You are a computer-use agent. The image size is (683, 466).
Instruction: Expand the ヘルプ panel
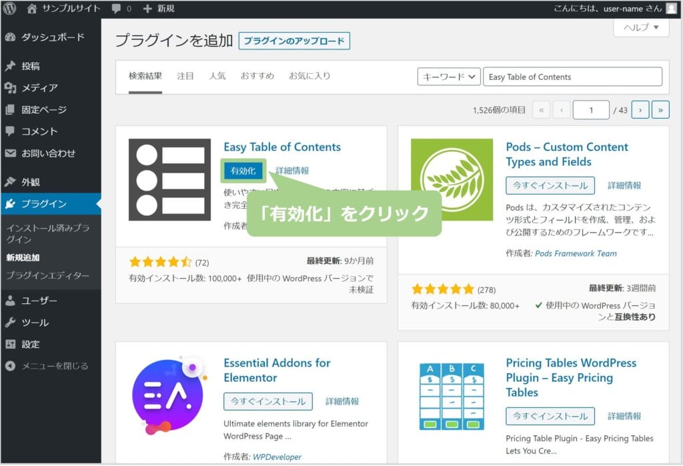click(641, 27)
